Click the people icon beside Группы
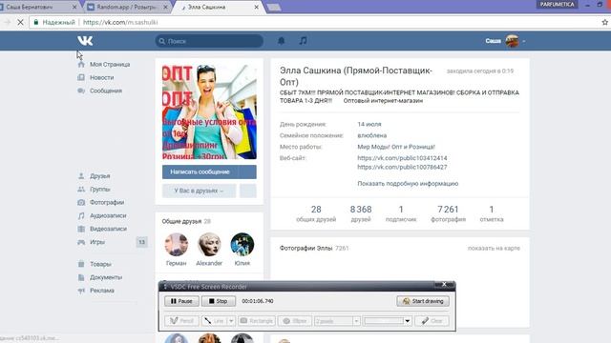This screenshot has width=611, height=343. (x=81, y=190)
